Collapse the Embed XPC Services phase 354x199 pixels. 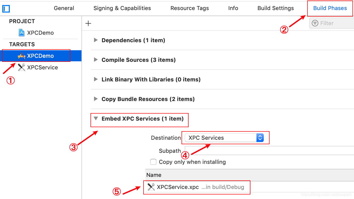tap(96, 119)
